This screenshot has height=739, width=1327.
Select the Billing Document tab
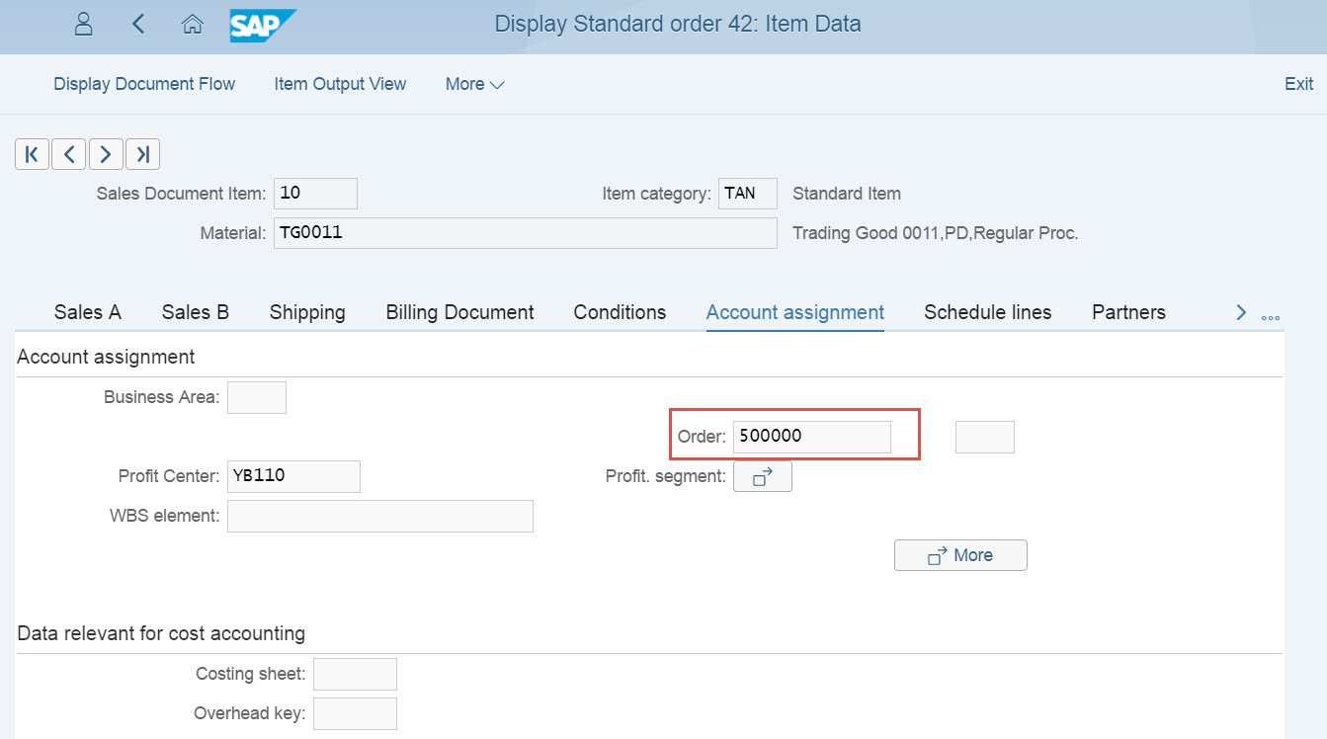pyautogui.click(x=459, y=312)
